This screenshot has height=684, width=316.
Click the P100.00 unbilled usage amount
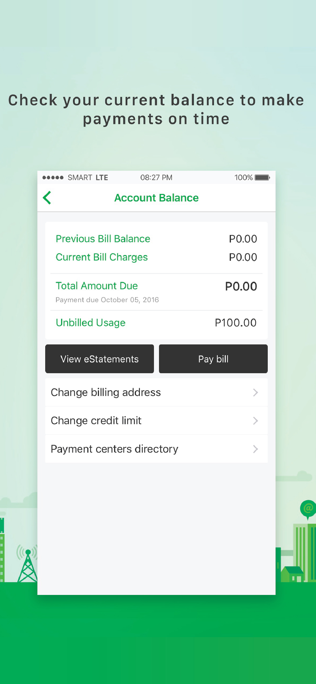point(236,323)
